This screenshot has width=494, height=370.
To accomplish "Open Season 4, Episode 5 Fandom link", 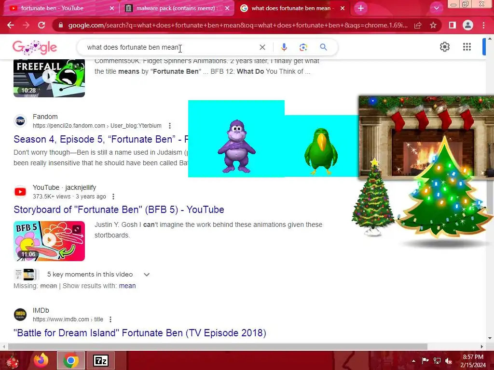I will tap(101, 139).
